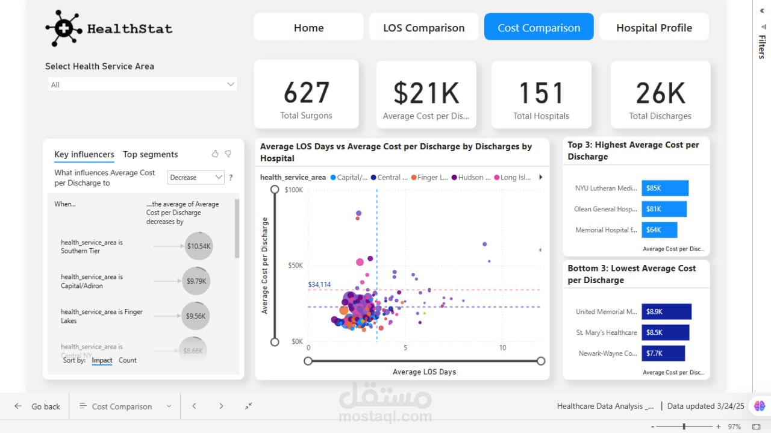Click the NYU Lutheran $85K bar
Viewport: 771px width, 433px height.
pyautogui.click(x=665, y=188)
